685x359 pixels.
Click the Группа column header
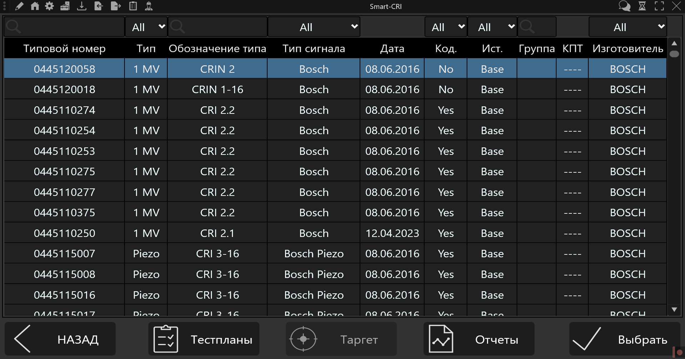coord(537,49)
